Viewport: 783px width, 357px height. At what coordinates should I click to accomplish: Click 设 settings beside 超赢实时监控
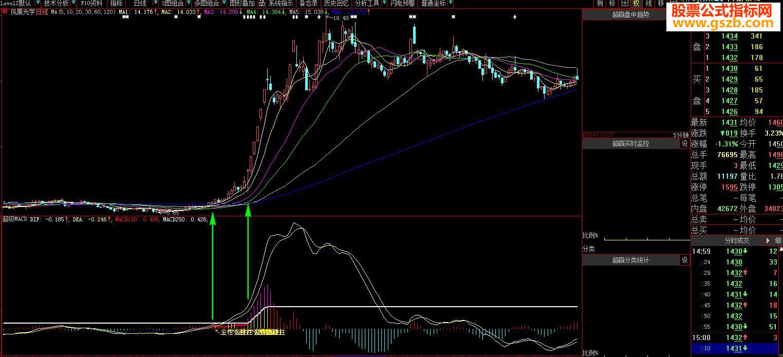coord(685,144)
